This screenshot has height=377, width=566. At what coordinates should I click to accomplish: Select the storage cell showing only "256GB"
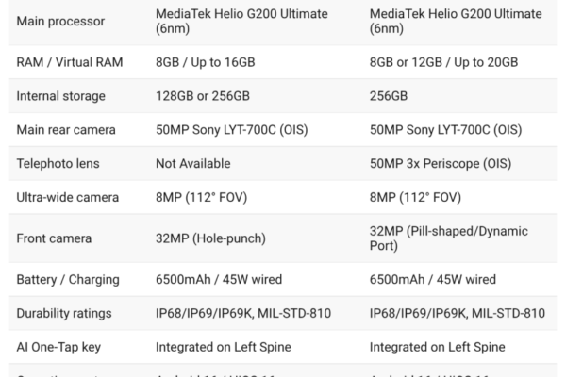(389, 96)
